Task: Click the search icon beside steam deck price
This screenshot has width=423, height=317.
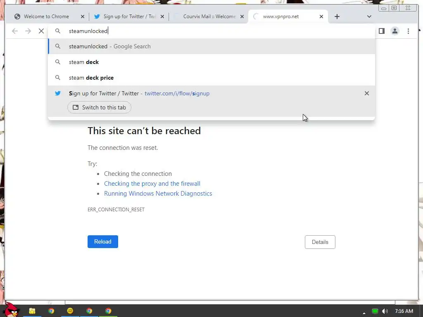Action: coord(58,78)
